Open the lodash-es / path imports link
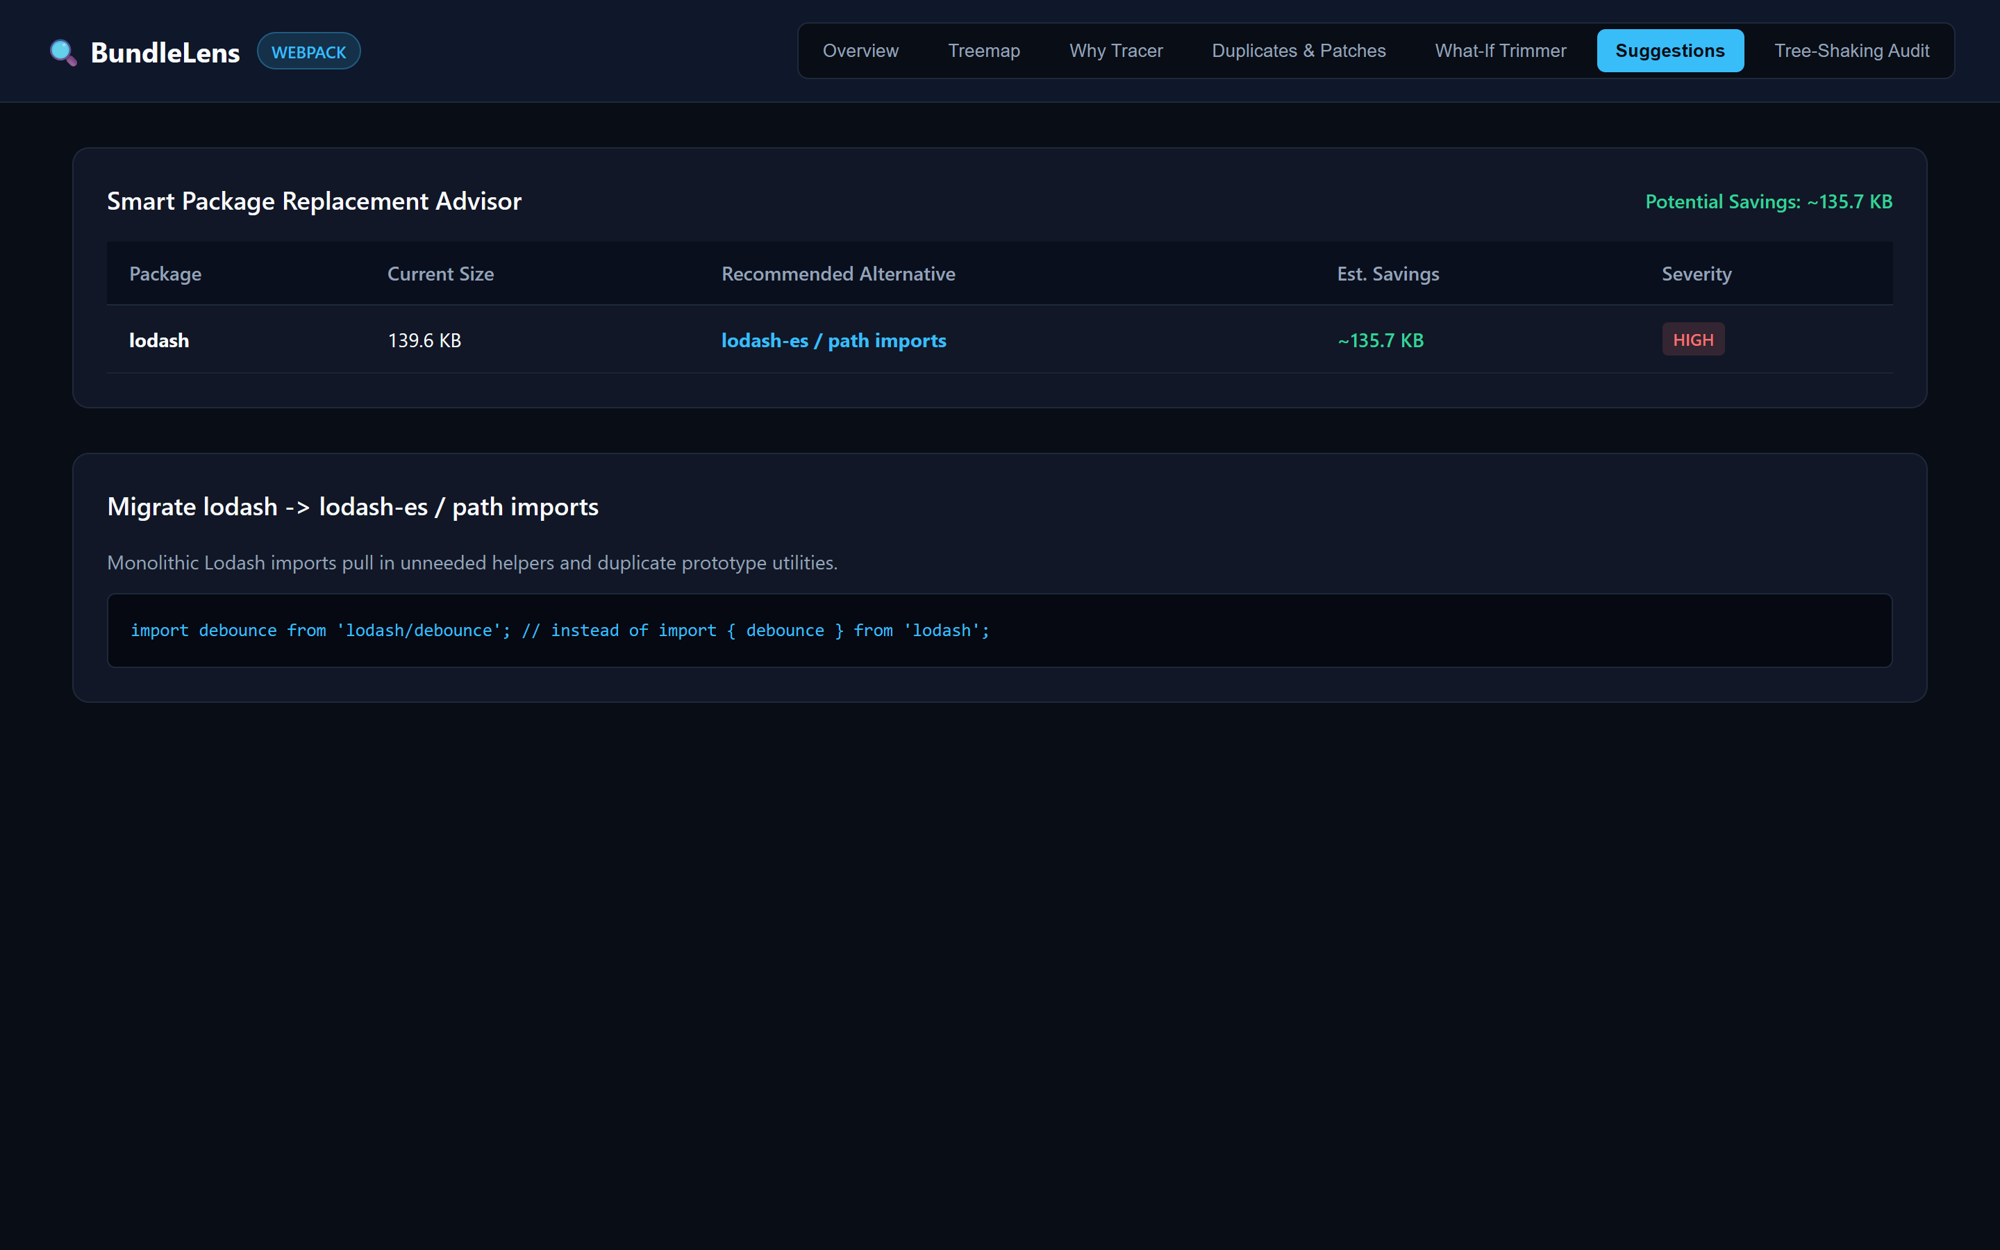2000x1250 pixels. tap(833, 340)
